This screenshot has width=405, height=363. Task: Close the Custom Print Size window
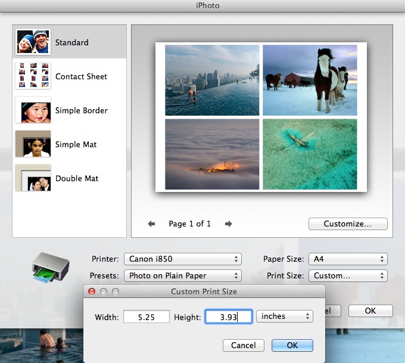(92, 291)
